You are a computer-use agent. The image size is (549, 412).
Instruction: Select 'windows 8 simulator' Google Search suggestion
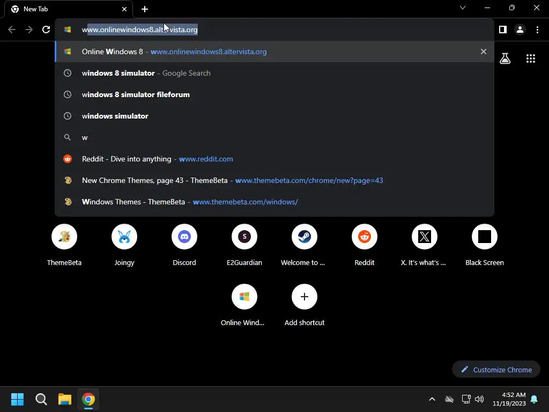pos(274,73)
